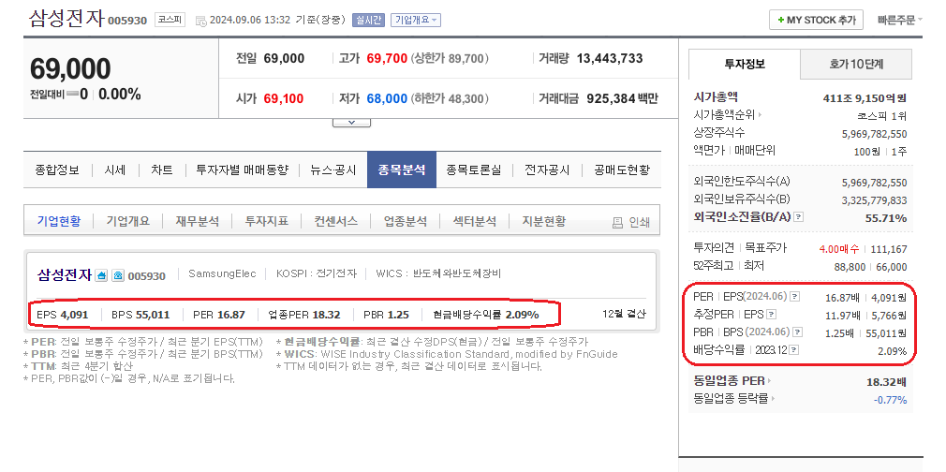Image resolution: width=946 pixels, height=472 pixels.
Task: Click the 동일업종 PER link
Action: (x=729, y=381)
